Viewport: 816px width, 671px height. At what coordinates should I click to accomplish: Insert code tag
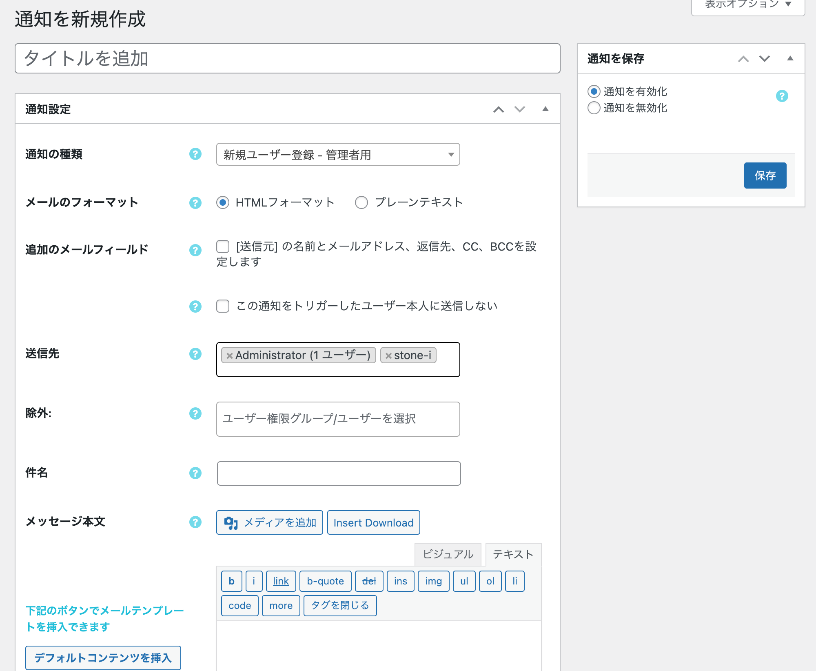[x=239, y=606]
